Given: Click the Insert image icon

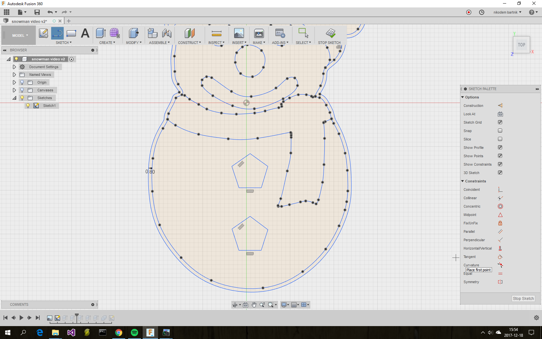Looking at the screenshot, I should point(239,33).
